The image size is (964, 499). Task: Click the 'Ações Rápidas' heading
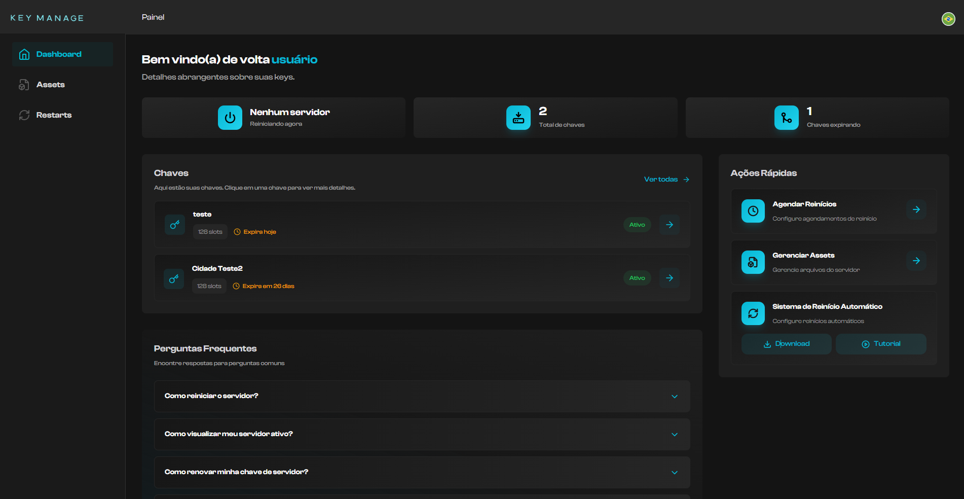tap(764, 173)
